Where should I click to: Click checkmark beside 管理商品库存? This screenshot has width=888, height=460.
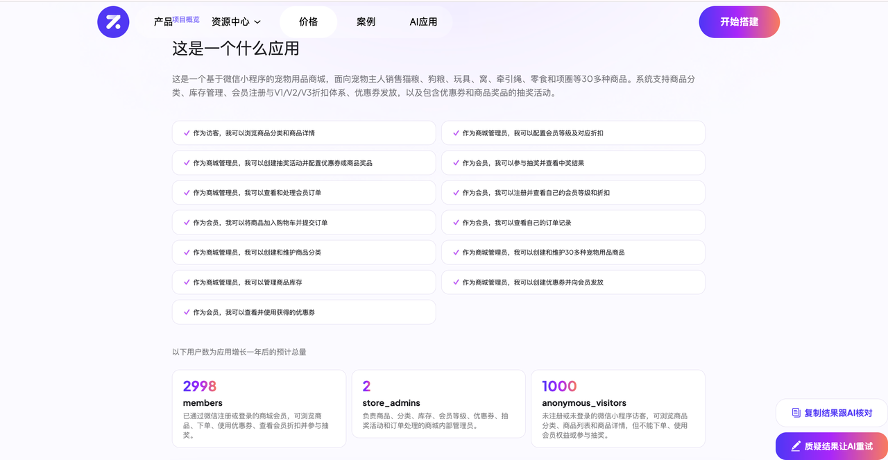coord(187,282)
